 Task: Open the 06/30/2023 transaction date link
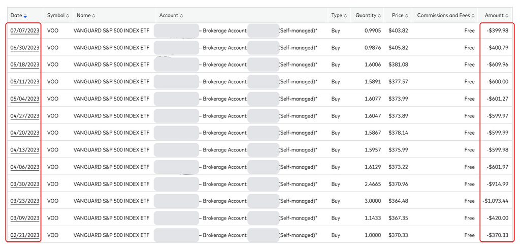pos(25,48)
